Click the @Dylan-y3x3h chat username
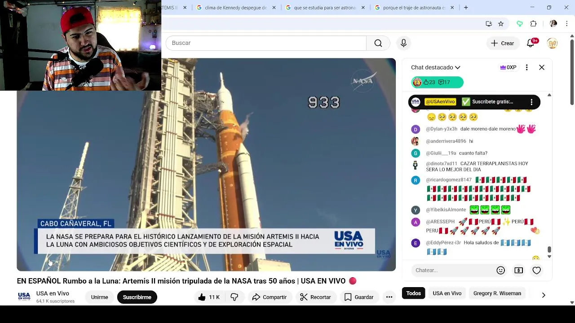 (x=441, y=129)
